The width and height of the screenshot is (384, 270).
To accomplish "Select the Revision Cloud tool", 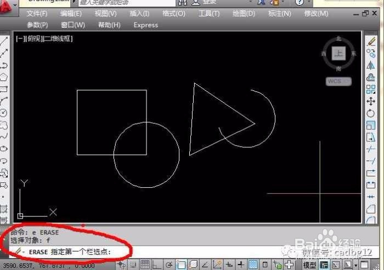I will [x=4, y=125].
